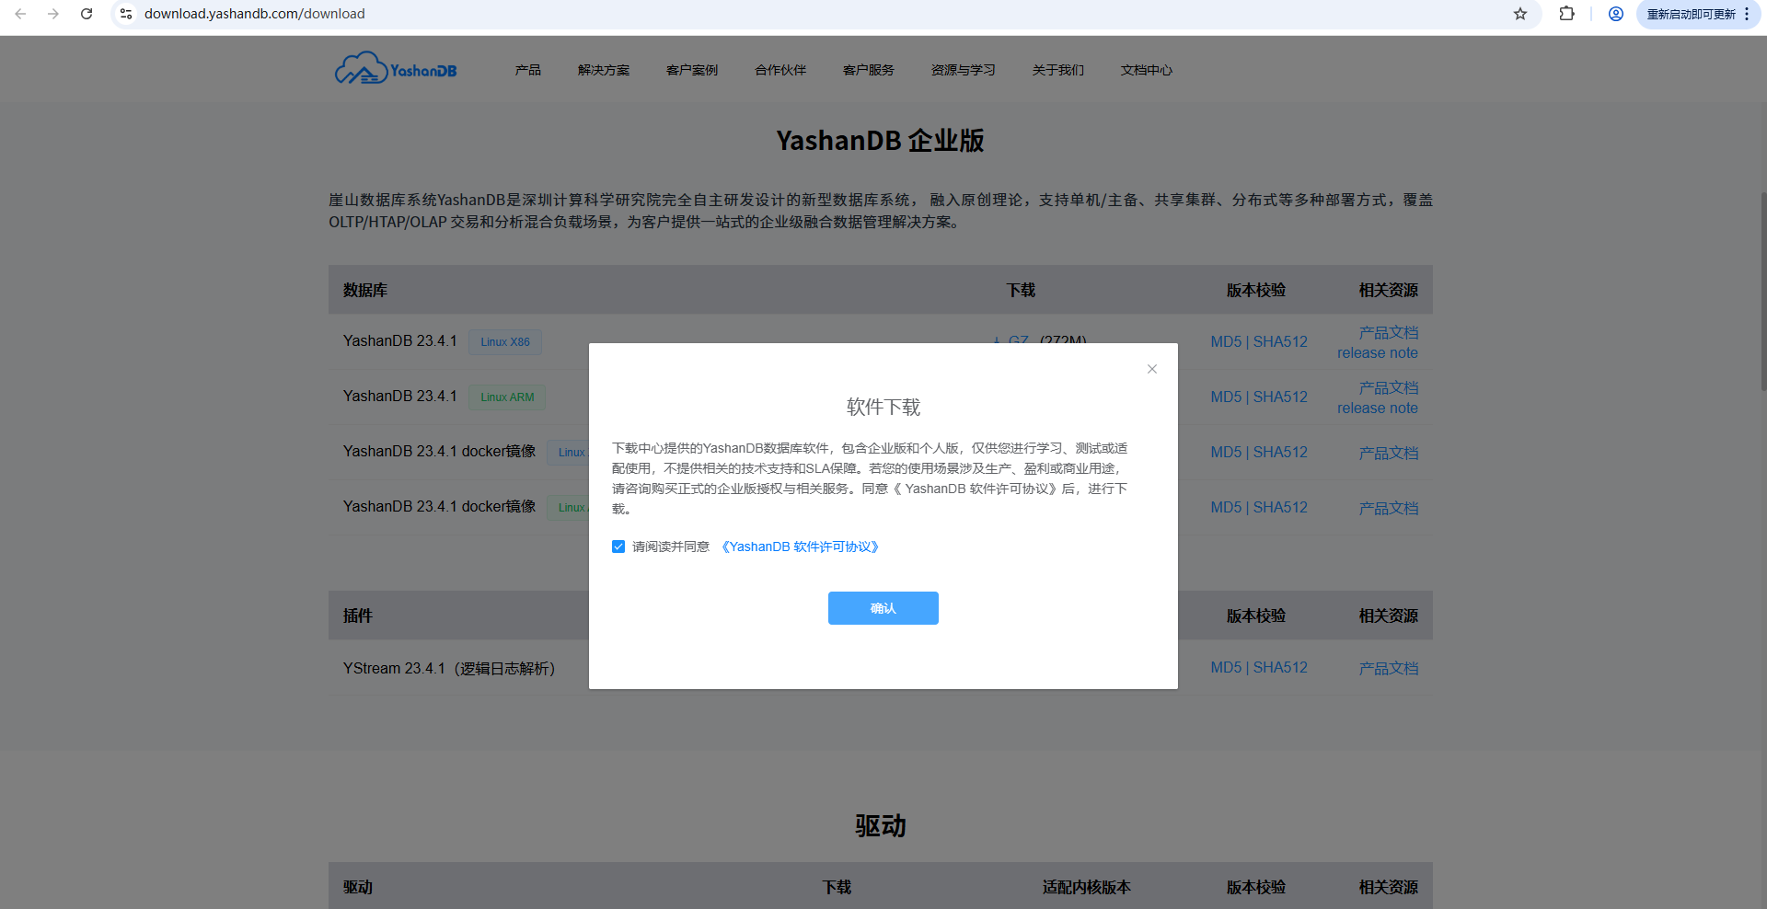Viewport: 1767px width, 909px height.
Task: Open release note for YashanDB 23.4.1 Linux ARM
Action: pos(1377,408)
